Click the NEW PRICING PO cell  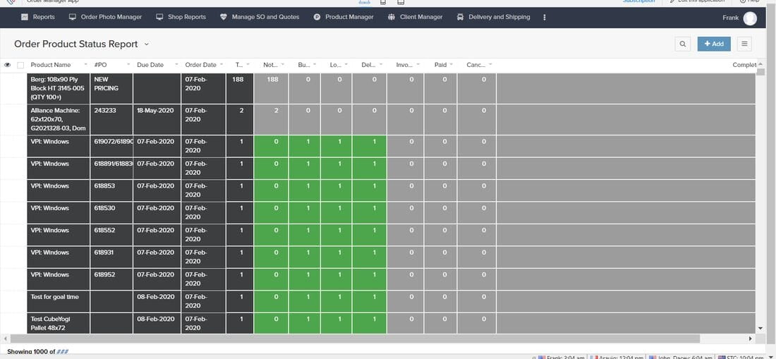(111, 88)
